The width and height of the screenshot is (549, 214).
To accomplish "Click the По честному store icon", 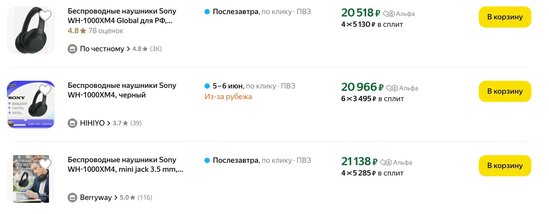I will [72, 49].
